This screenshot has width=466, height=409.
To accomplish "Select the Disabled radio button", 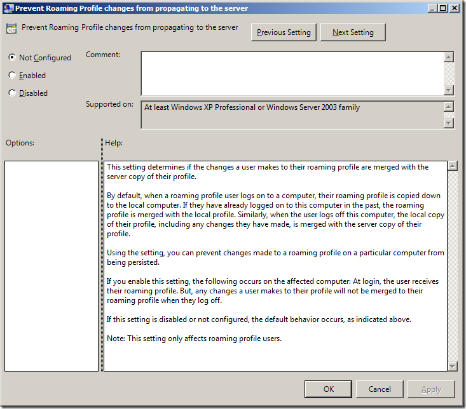I will 12,93.
